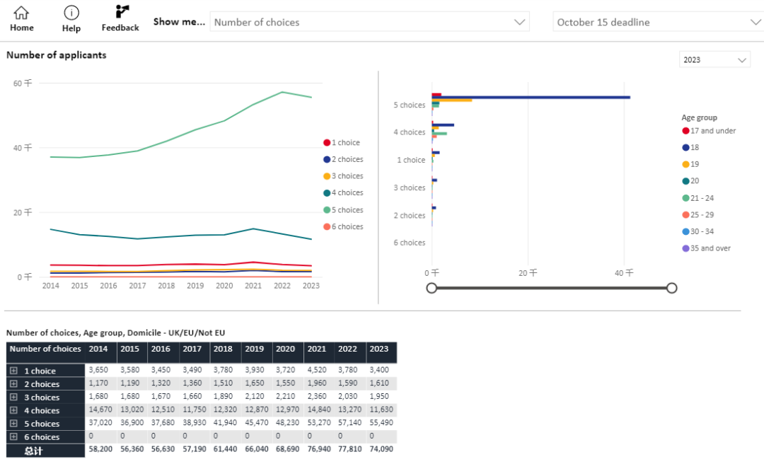This screenshot has height=469, width=764.
Task: Open the October 15 deadline dropdown
Action: pos(658,22)
